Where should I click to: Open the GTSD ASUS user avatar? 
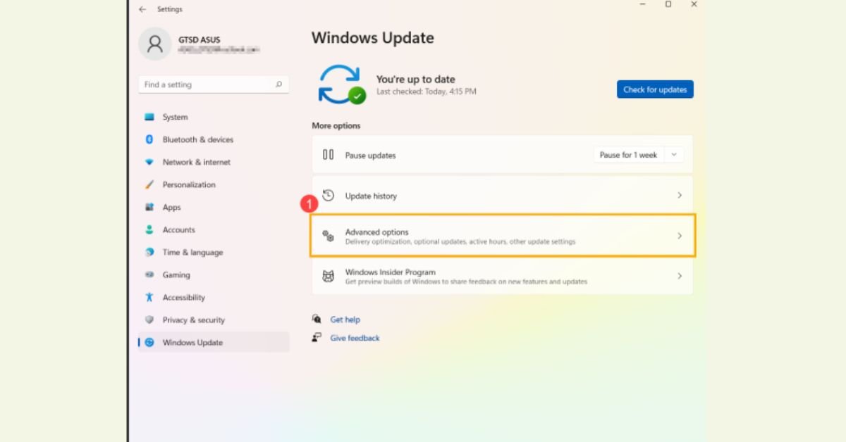click(155, 44)
